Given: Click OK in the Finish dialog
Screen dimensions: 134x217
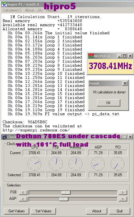Looking at the screenshot, I should coord(109,103).
